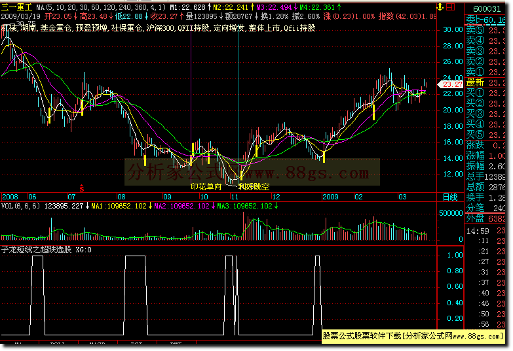513x351 pixels.
Task: Click the yellow anchor icon above the price axis
Action: (x=440, y=7)
